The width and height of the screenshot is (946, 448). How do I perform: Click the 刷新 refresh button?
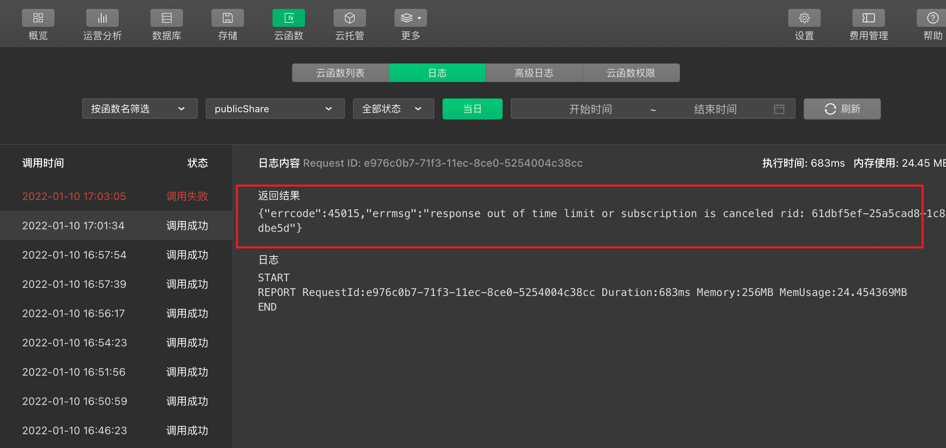coord(842,109)
